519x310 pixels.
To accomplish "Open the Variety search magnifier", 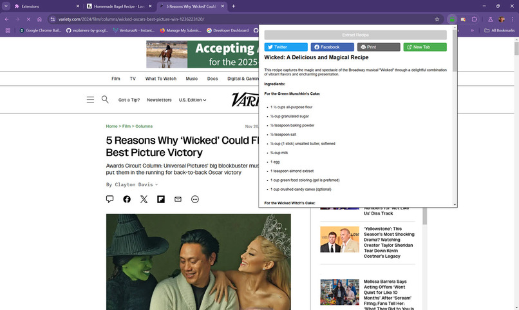I will 105,99.
